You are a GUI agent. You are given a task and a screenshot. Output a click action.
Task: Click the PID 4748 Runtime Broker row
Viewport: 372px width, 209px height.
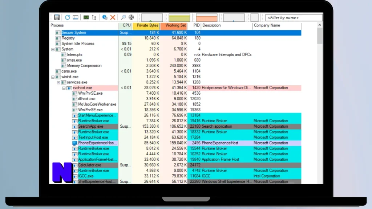pyautogui.click(x=175, y=171)
